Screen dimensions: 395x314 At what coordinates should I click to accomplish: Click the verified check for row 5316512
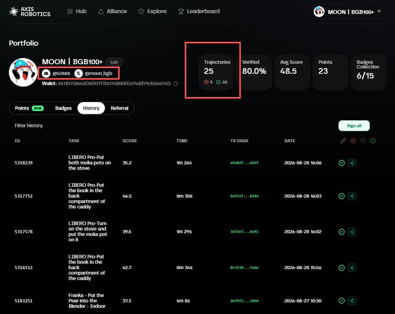coord(342,268)
